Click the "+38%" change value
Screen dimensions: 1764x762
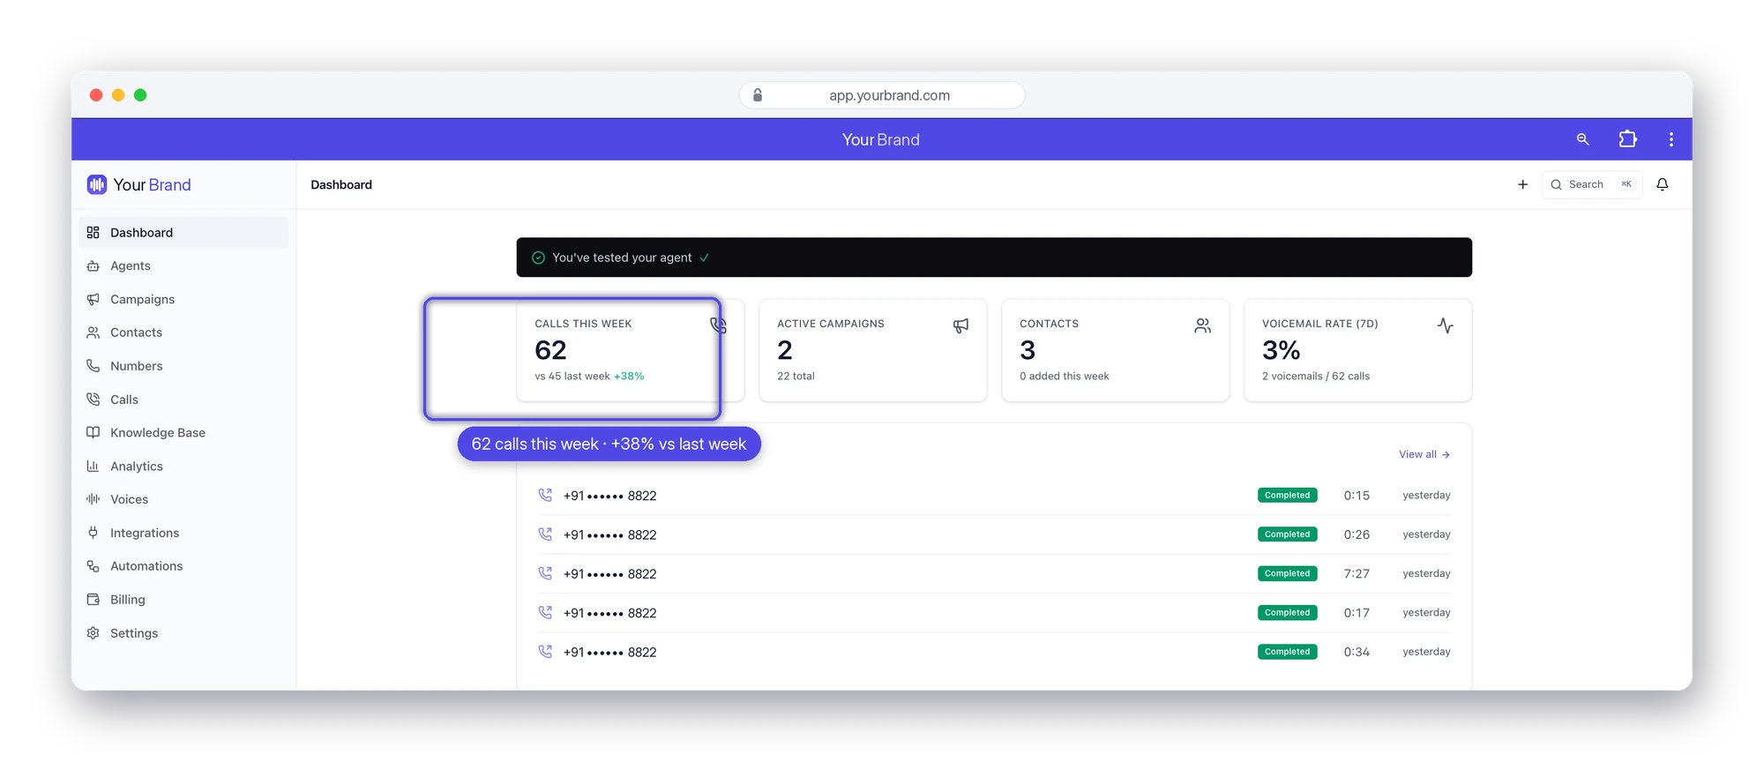point(629,376)
